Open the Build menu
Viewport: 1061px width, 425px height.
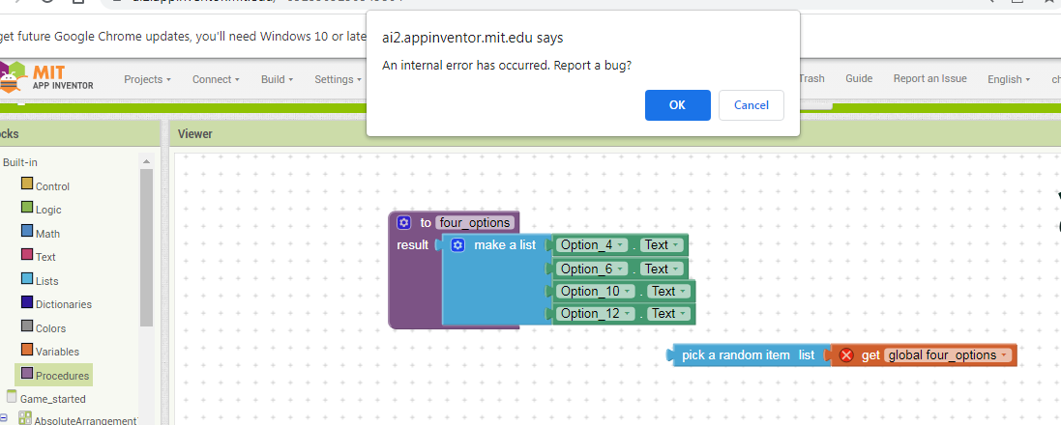[x=278, y=79]
